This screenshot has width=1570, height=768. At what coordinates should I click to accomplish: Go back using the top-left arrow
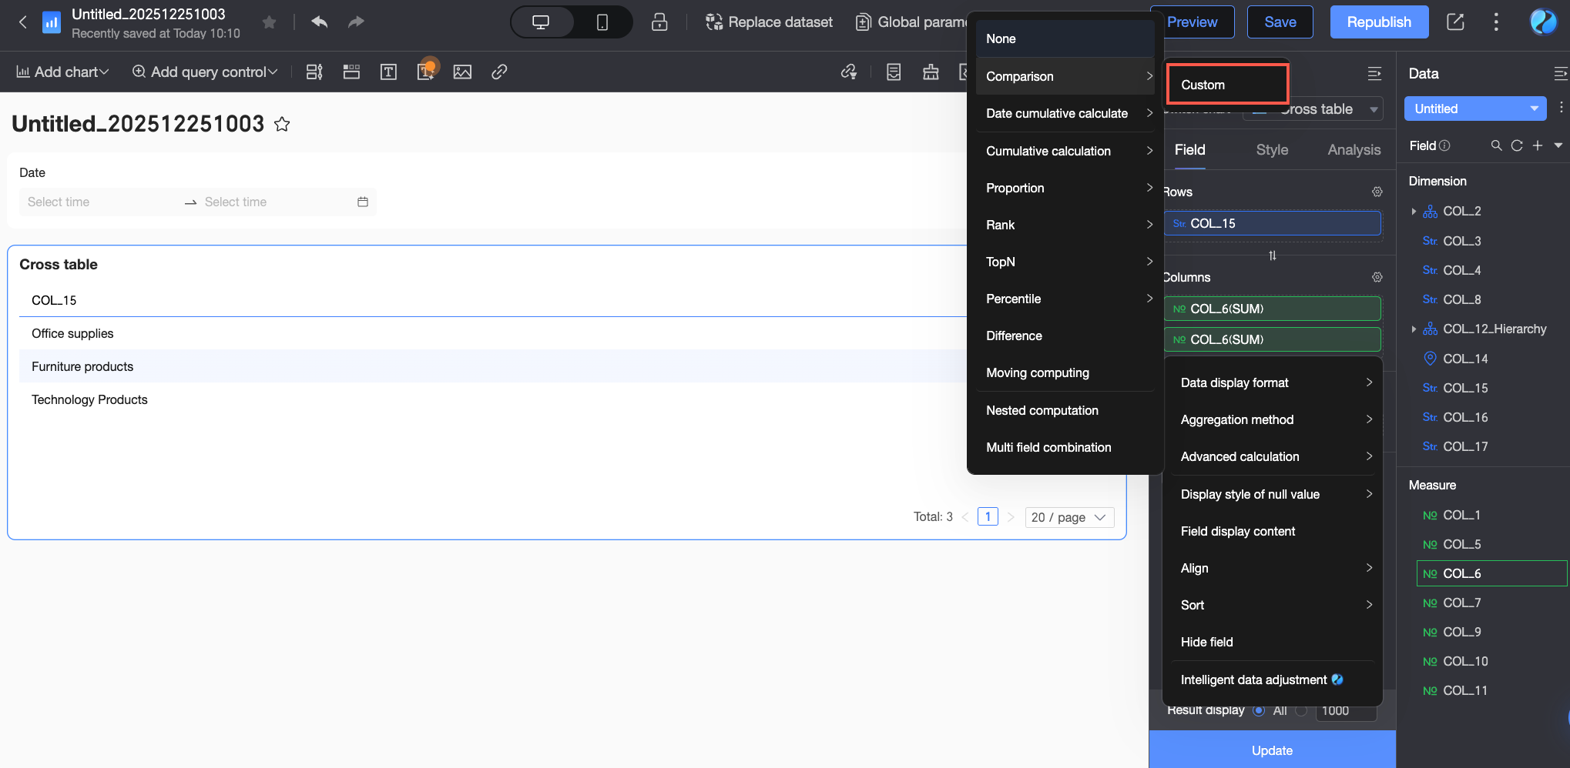pos(23,22)
